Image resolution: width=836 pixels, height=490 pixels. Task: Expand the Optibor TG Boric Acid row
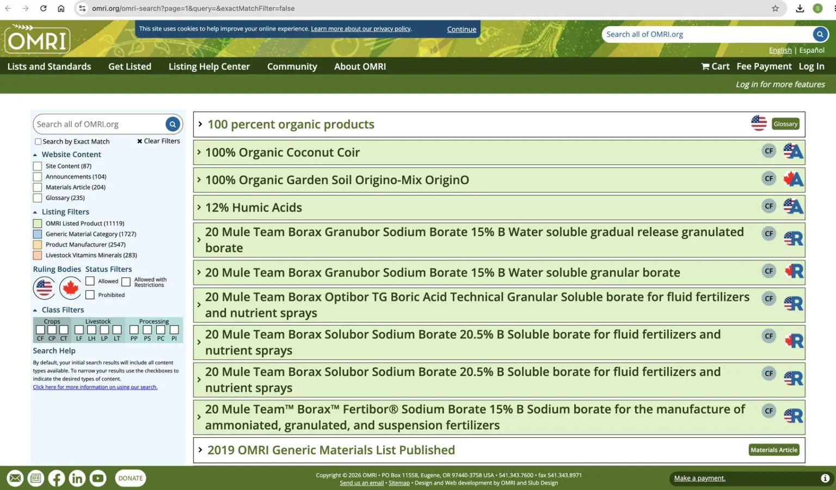tap(199, 305)
